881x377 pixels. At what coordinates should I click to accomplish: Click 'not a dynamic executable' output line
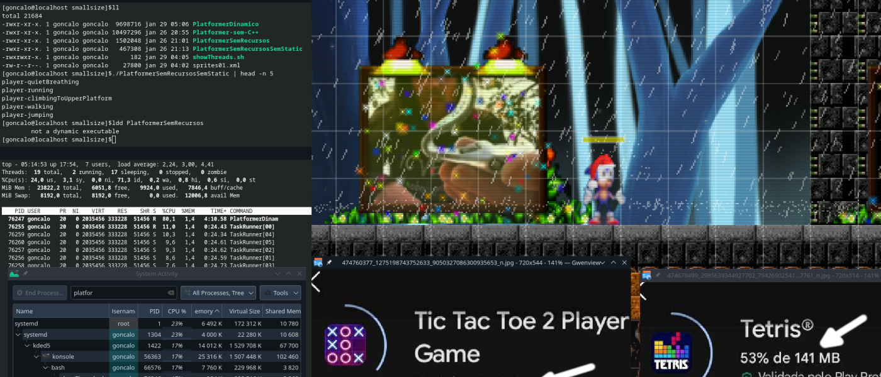click(x=75, y=131)
